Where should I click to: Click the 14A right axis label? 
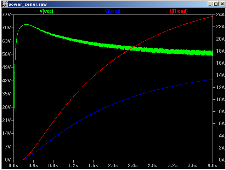coord(220,75)
